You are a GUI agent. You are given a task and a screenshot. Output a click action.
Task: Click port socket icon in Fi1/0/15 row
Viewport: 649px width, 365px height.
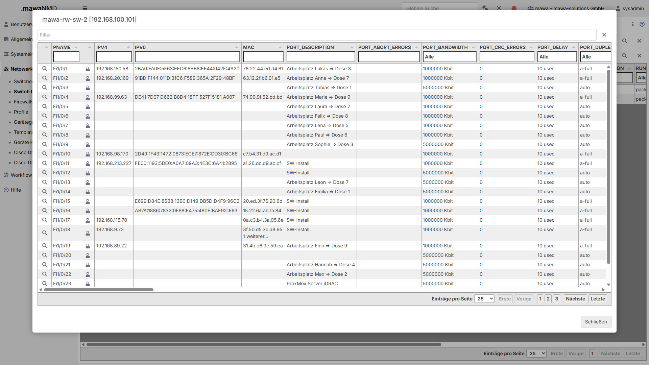pyautogui.click(x=88, y=201)
